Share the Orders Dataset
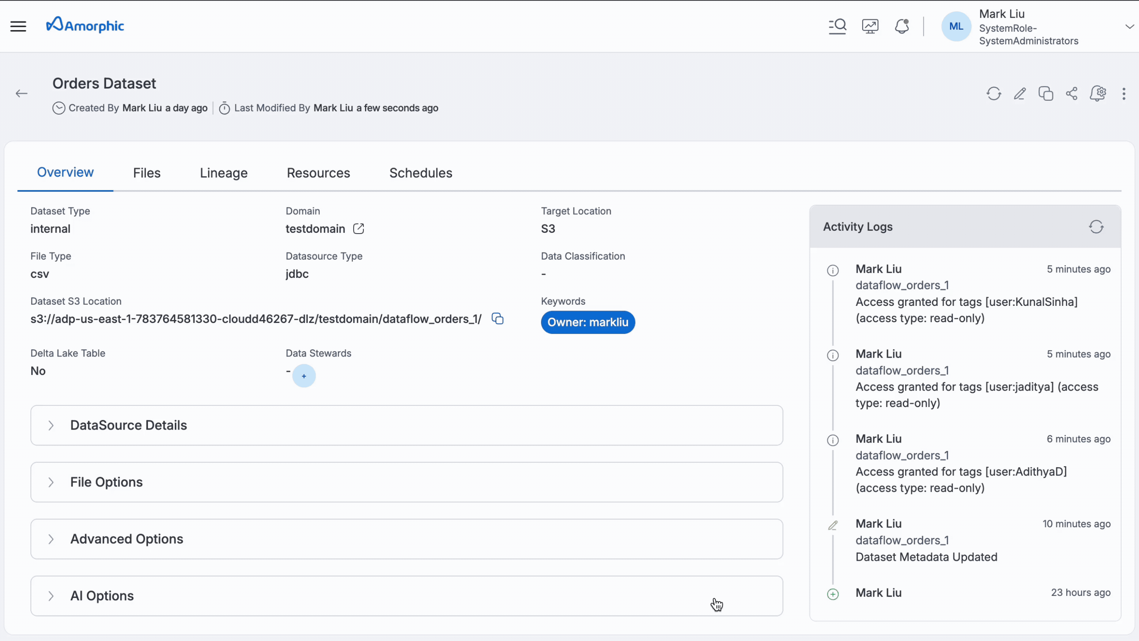 tap(1072, 93)
